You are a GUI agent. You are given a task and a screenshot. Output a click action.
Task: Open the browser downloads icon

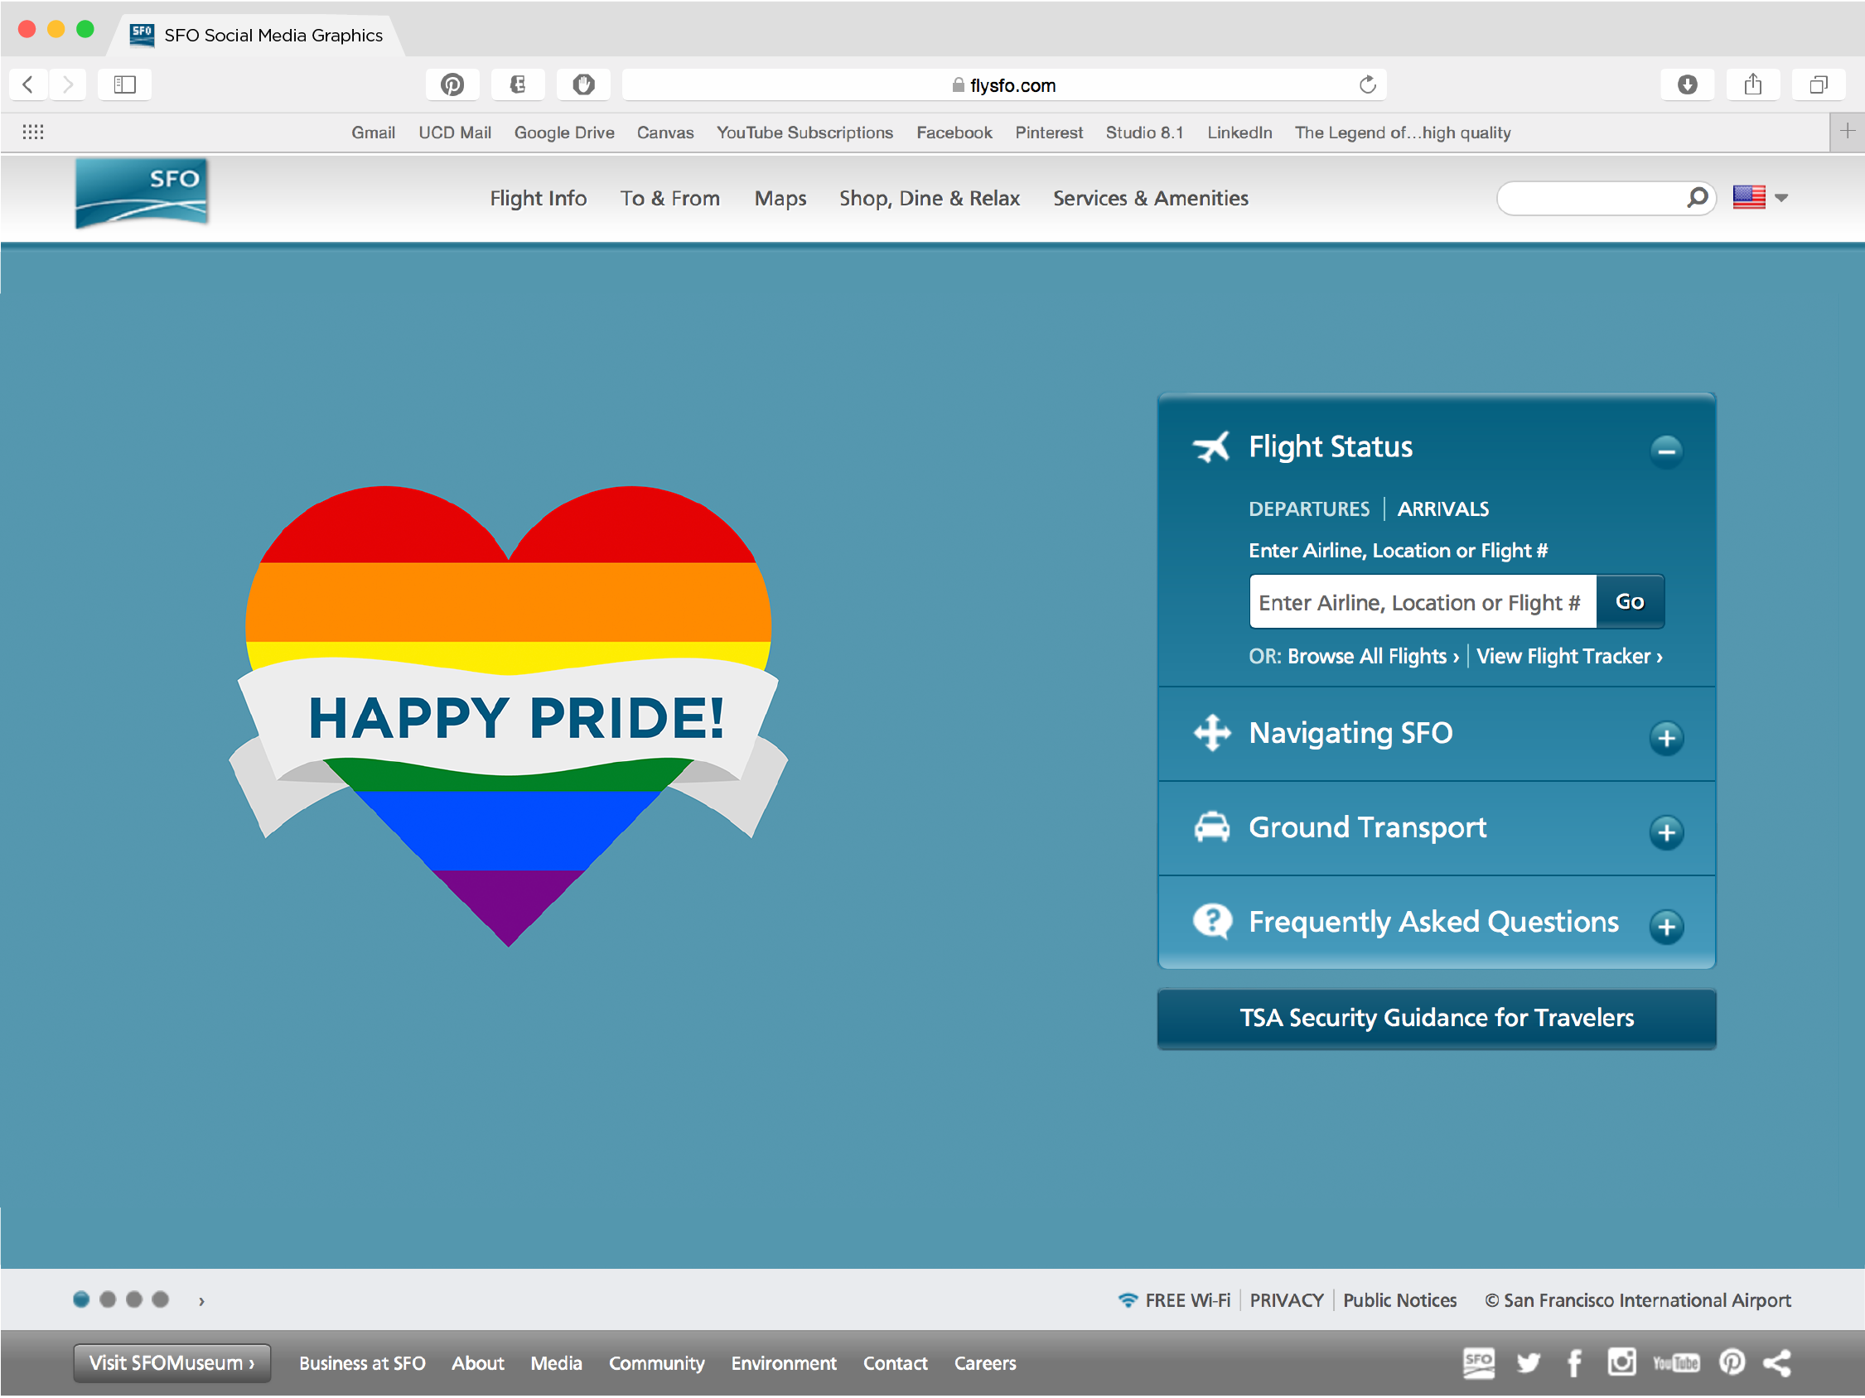pyautogui.click(x=1686, y=84)
